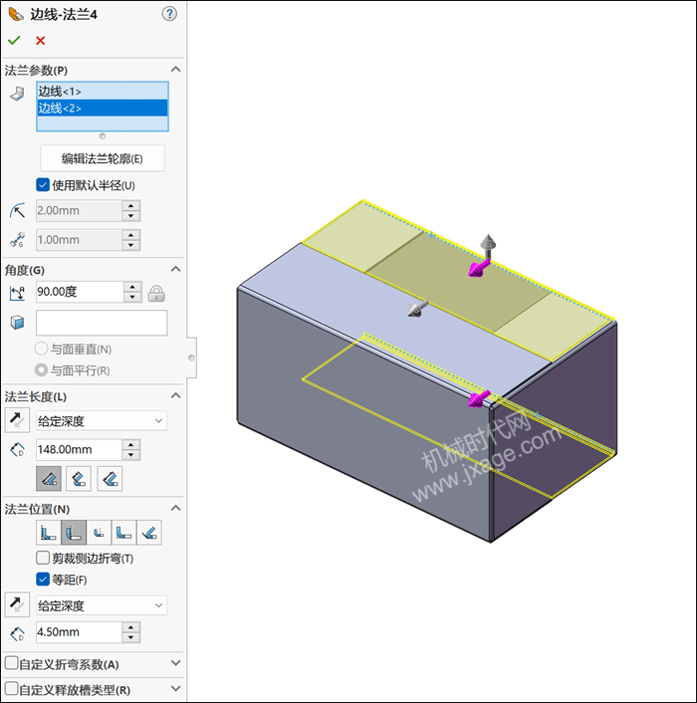Viewport: 697px width, 703px height.
Task: Expand the 自定义折弯系数(A) section
Action: (x=175, y=663)
